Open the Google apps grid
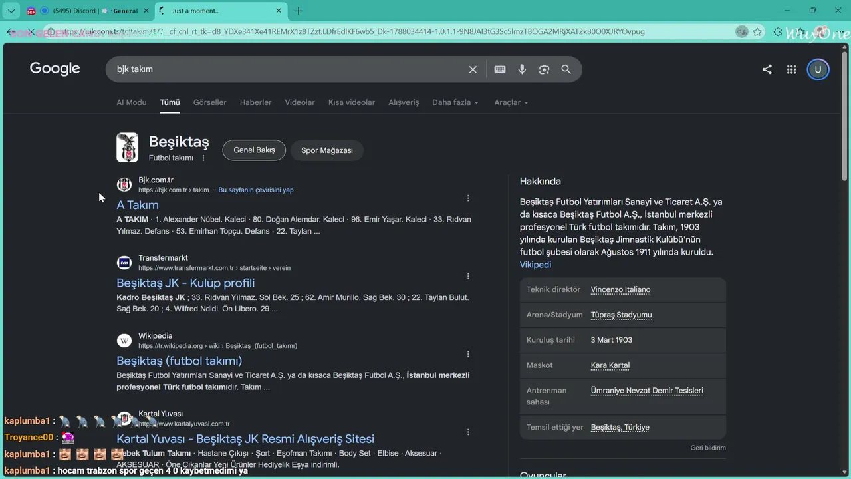 [791, 69]
